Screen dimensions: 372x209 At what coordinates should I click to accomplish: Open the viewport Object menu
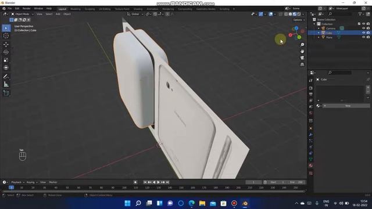[67, 14]
